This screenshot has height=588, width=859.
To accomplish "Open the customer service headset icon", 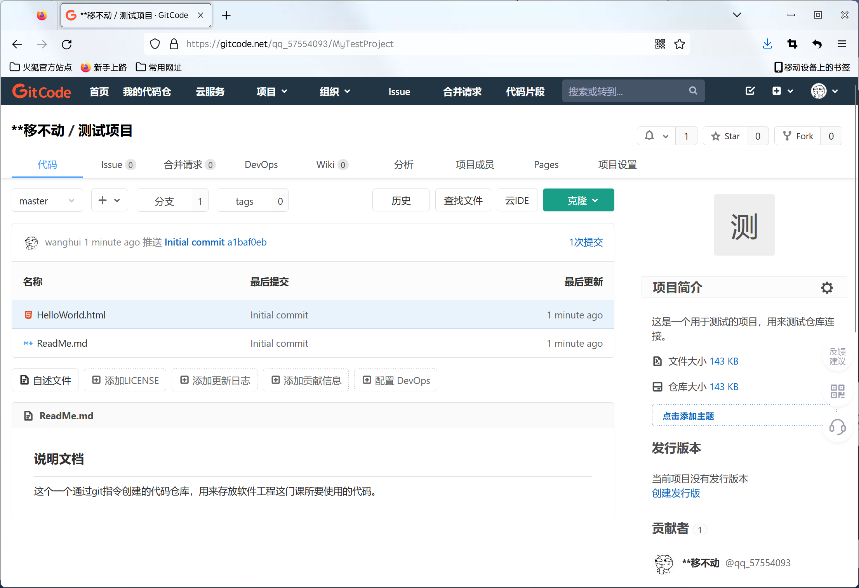I will (837, 427).
